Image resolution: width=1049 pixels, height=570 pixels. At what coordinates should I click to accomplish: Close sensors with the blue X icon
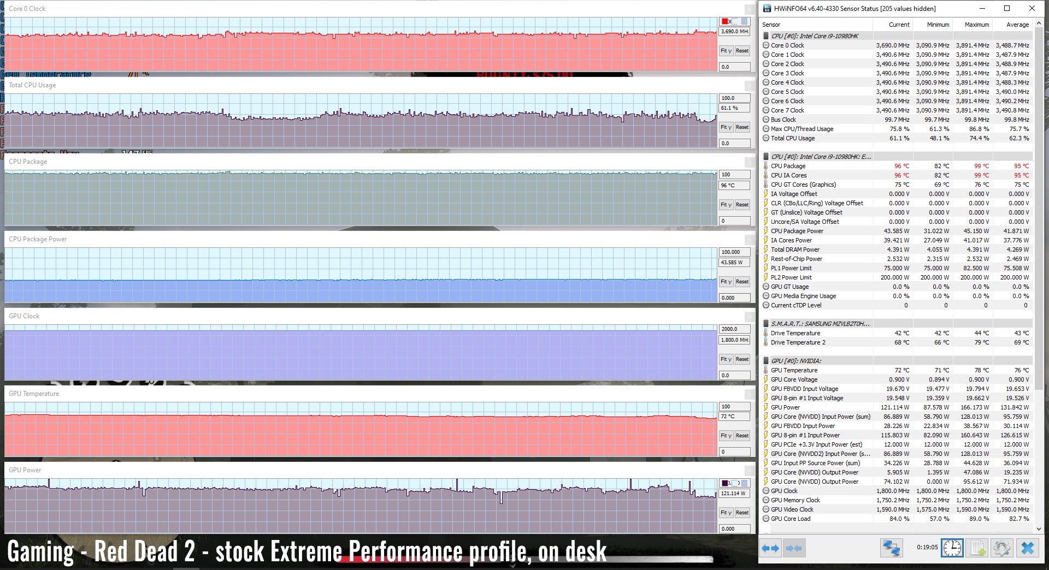pyautogui.click(x=1027, y=548)
